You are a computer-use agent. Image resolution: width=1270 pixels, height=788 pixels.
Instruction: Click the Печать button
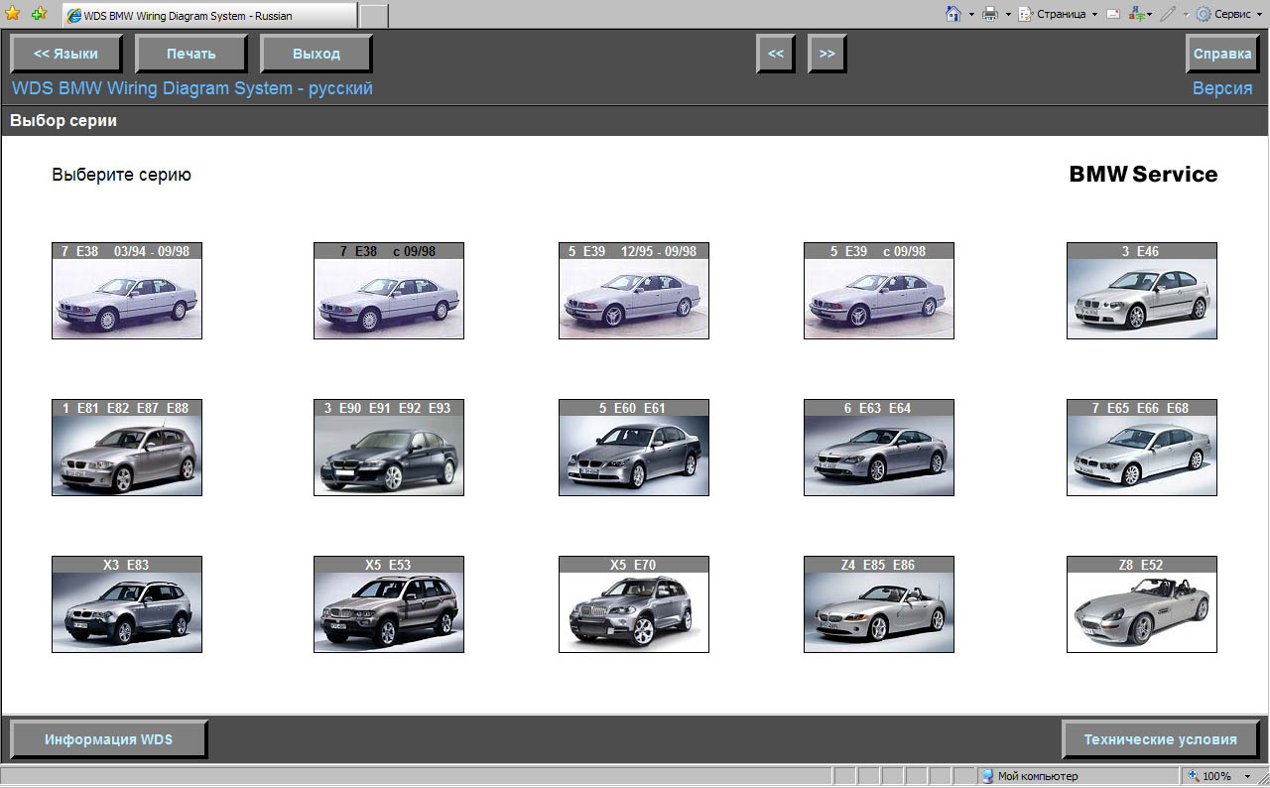[x=190, y=55]
